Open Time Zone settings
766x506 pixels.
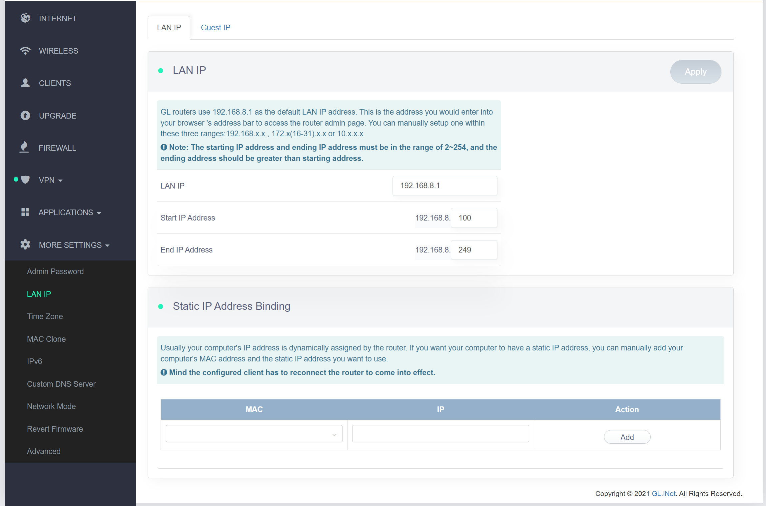(45, 316)
